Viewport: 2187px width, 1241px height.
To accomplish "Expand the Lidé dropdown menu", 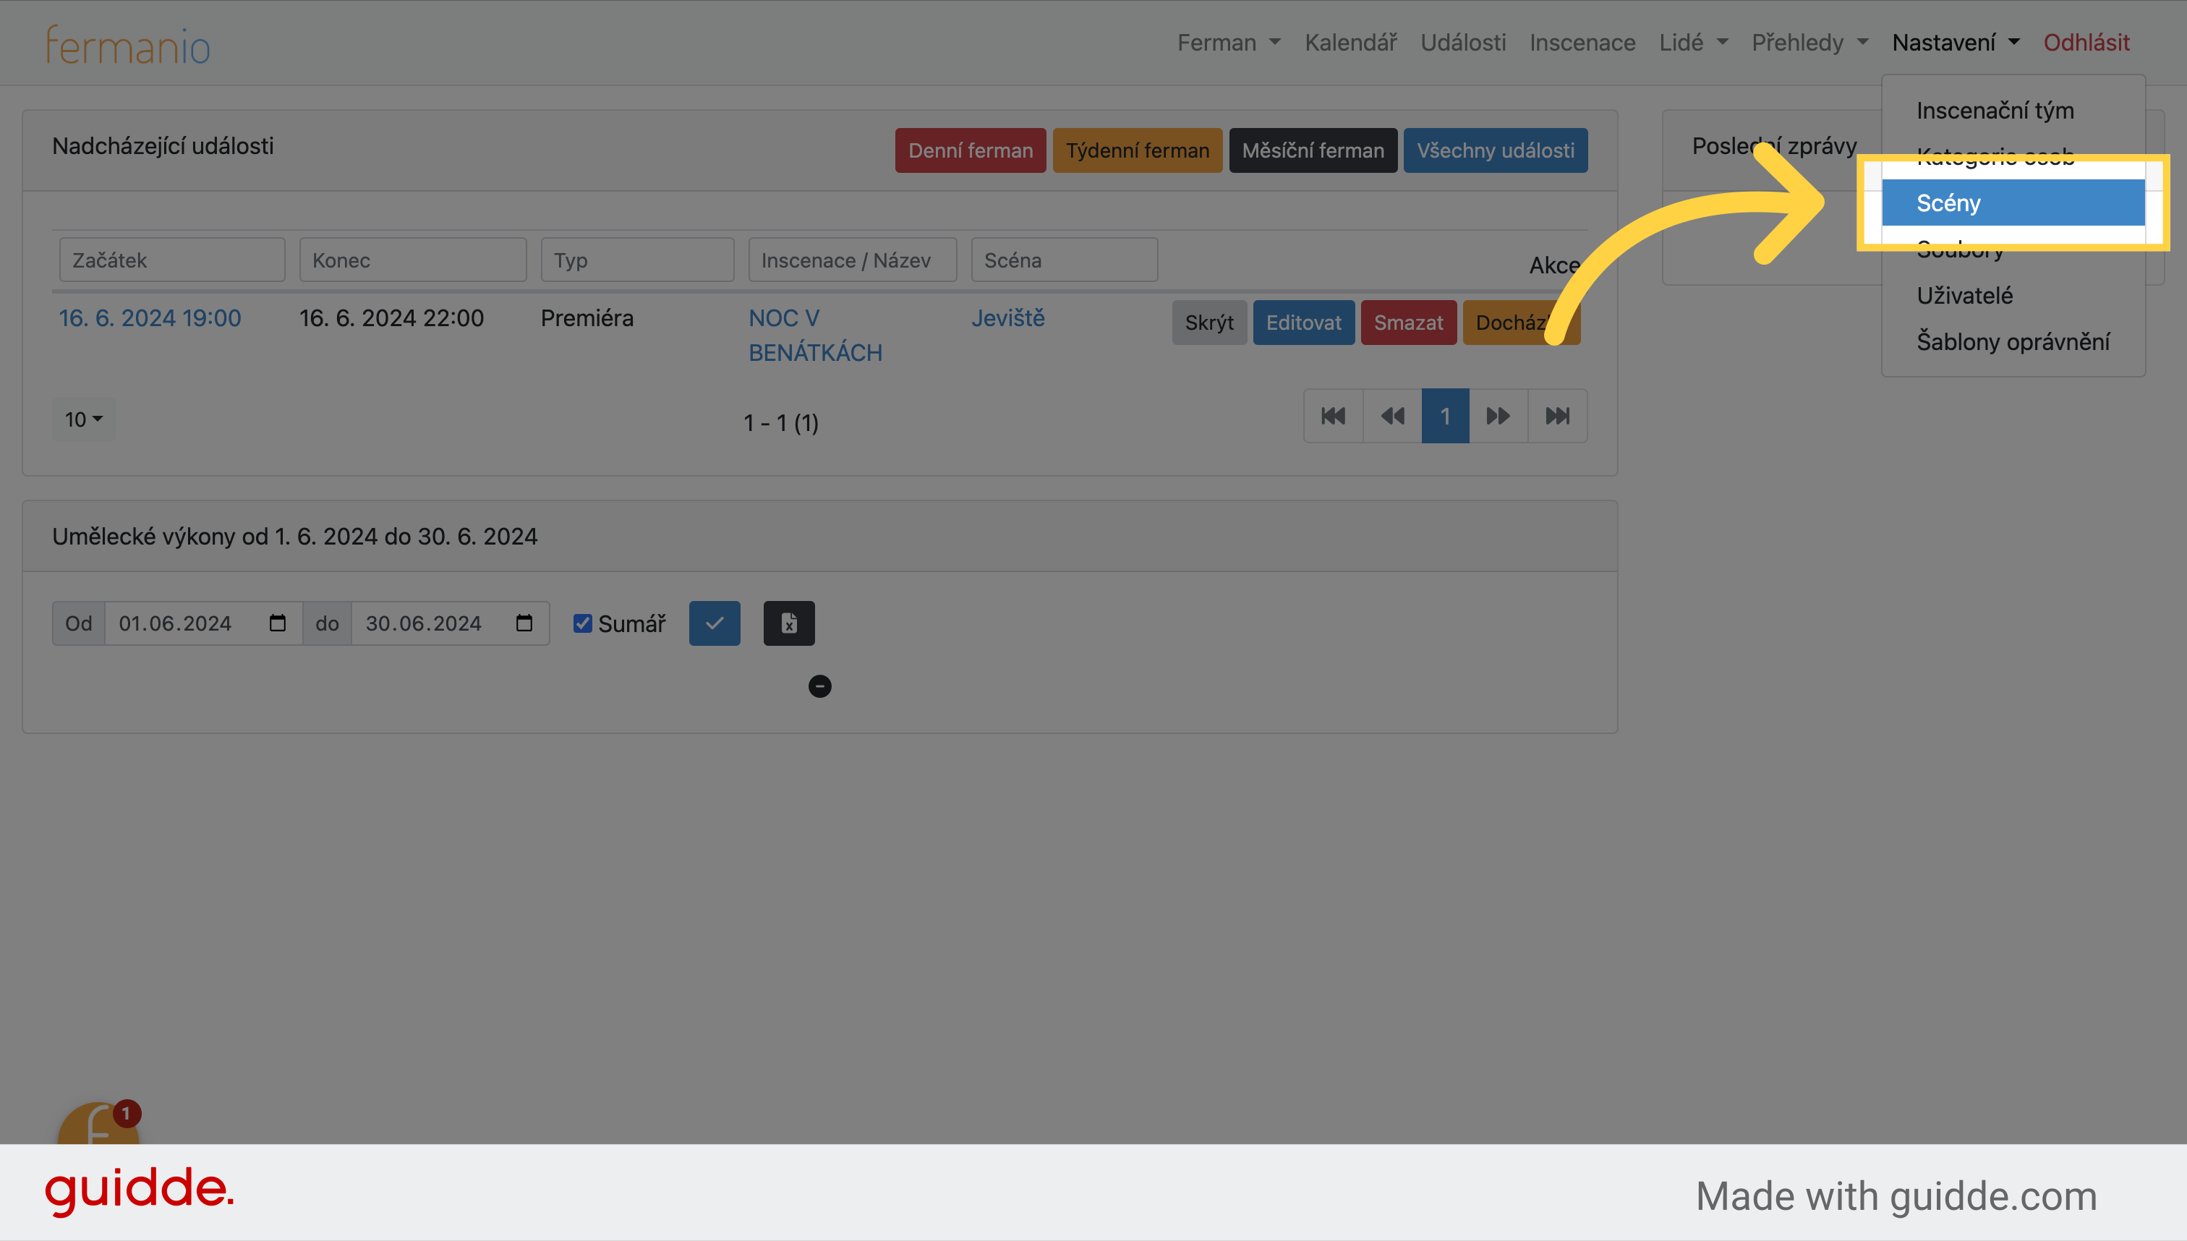I will [1692, 43].
